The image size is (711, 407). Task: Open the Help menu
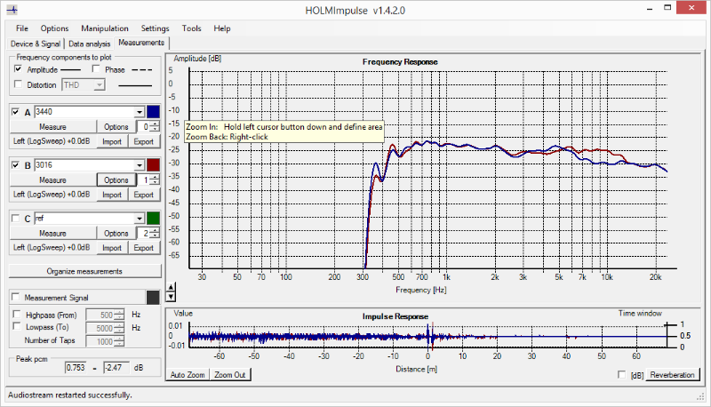click(x=222, y=28)
